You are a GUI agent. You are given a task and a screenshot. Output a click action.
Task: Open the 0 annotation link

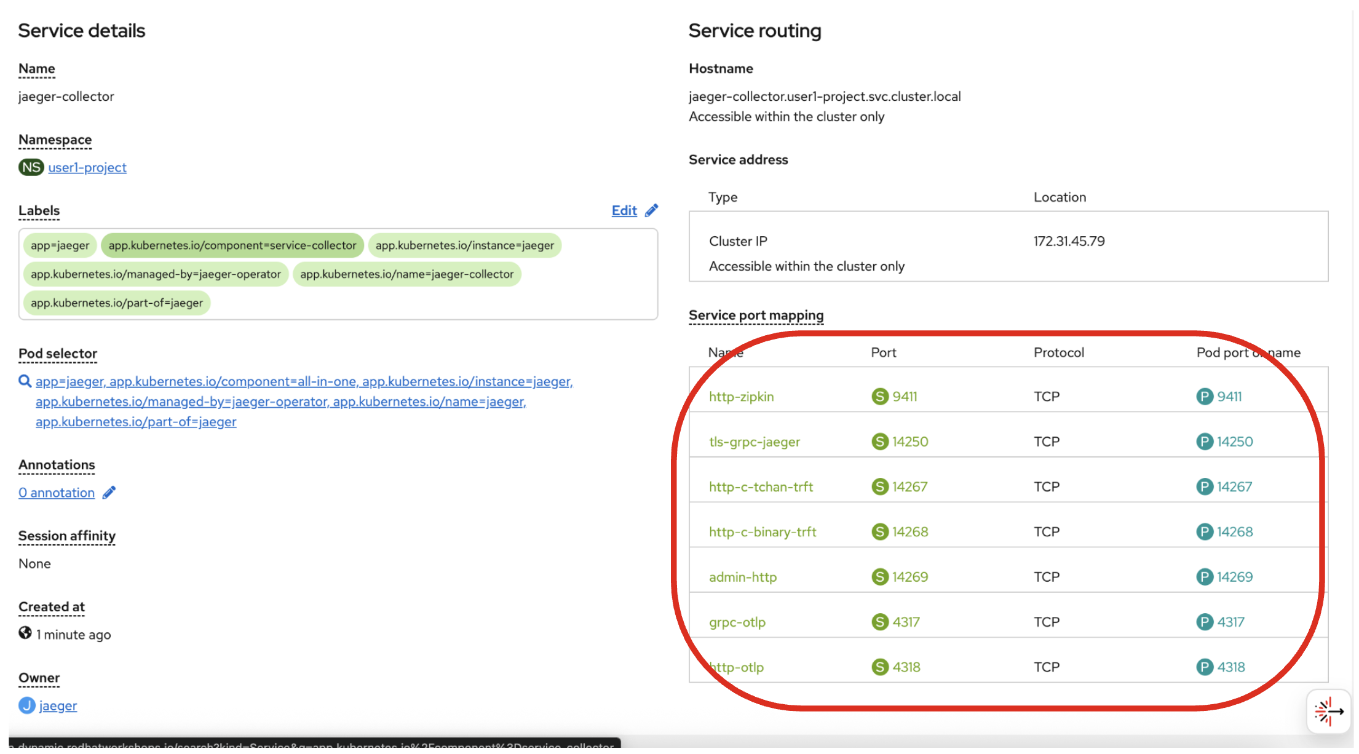(57, 493)
